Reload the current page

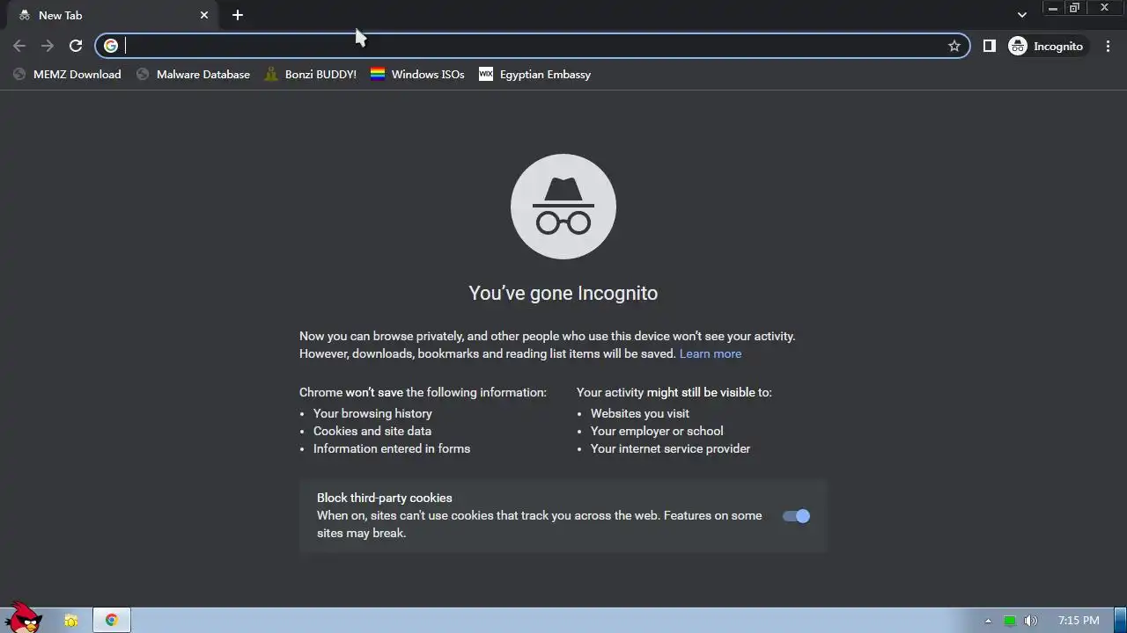76,46
